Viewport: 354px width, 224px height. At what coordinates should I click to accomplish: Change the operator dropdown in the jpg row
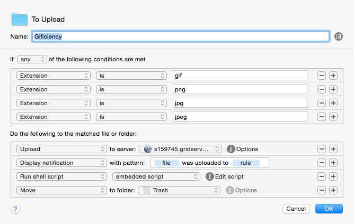point(131,103)
